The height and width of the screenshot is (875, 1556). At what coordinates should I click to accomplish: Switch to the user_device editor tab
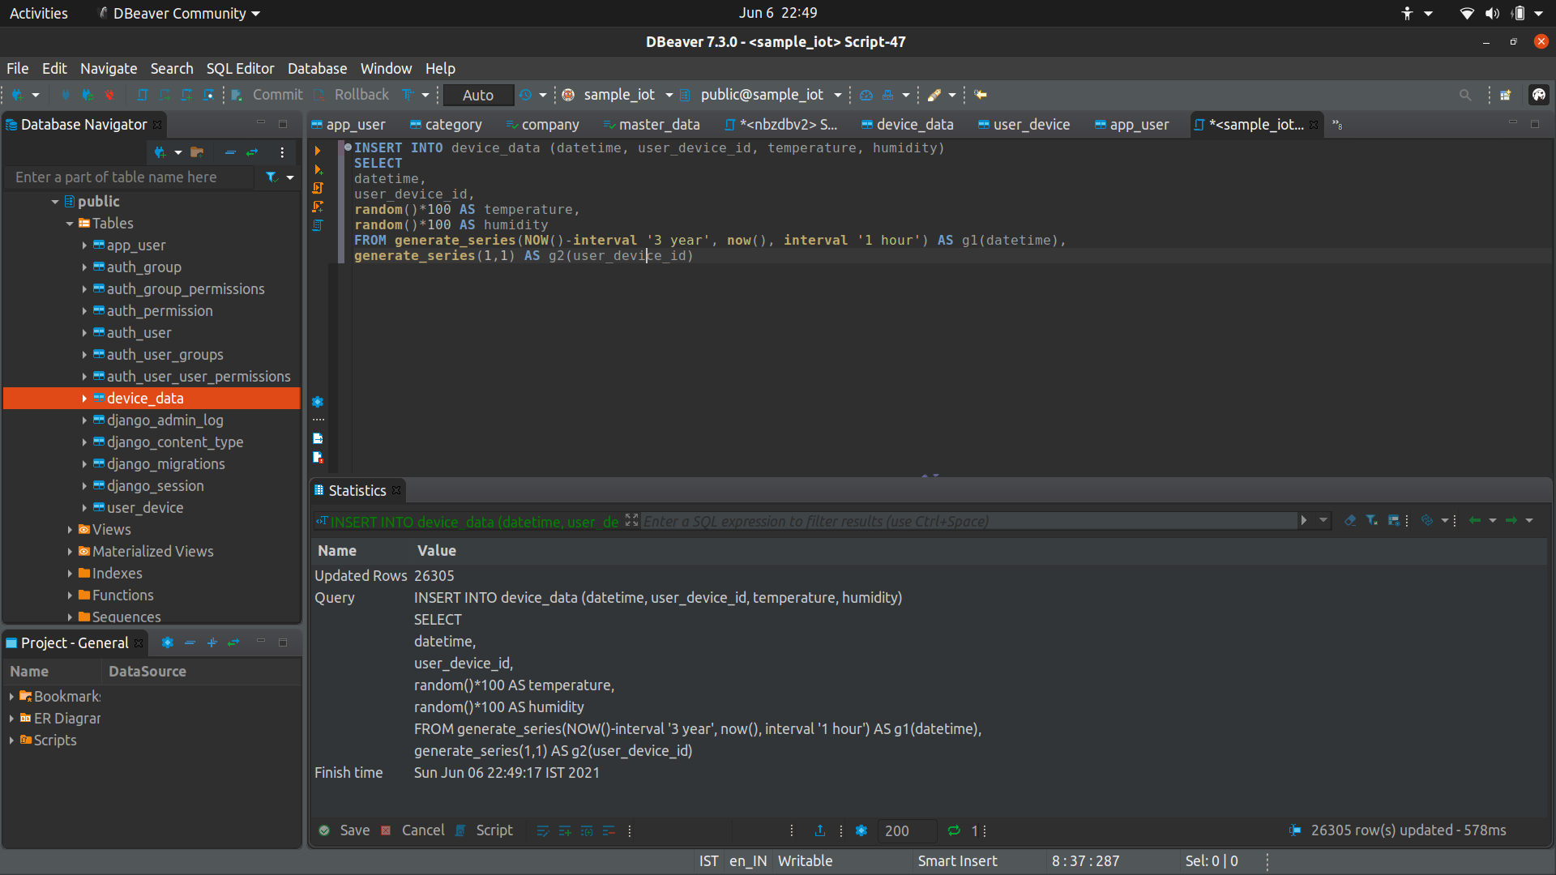[x=1024, y=125]
